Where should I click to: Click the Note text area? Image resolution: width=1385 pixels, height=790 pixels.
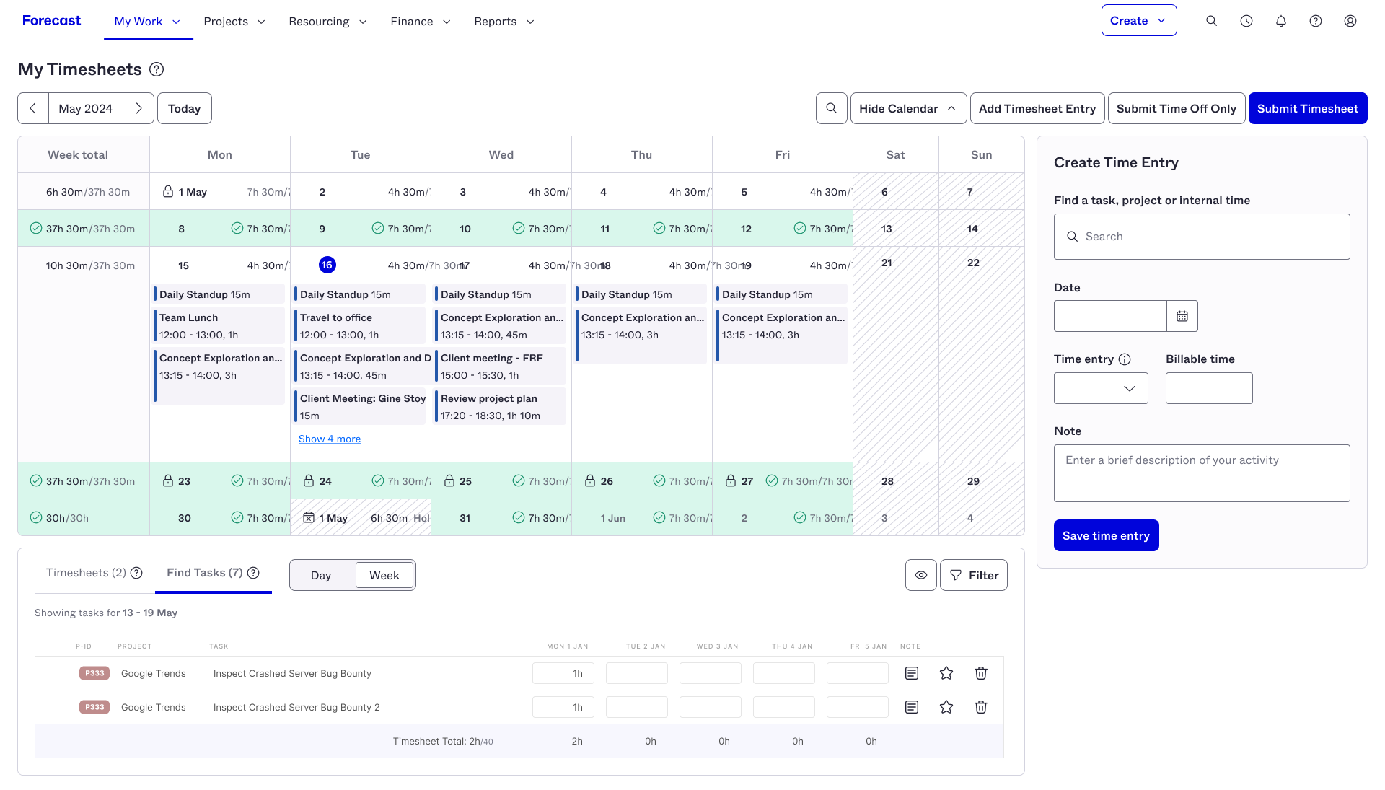pyautogui.click(x=1202, y=473)
